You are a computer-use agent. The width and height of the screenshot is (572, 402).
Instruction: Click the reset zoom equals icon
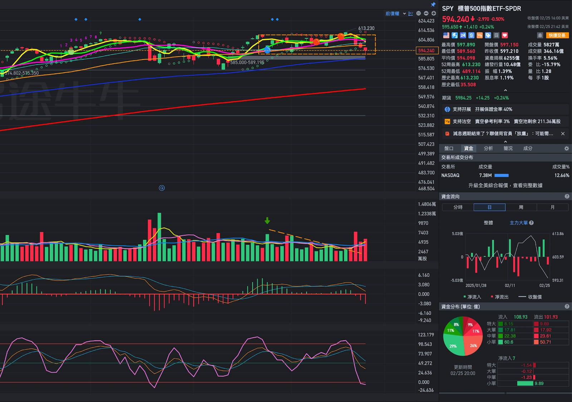tap(419, 14)
